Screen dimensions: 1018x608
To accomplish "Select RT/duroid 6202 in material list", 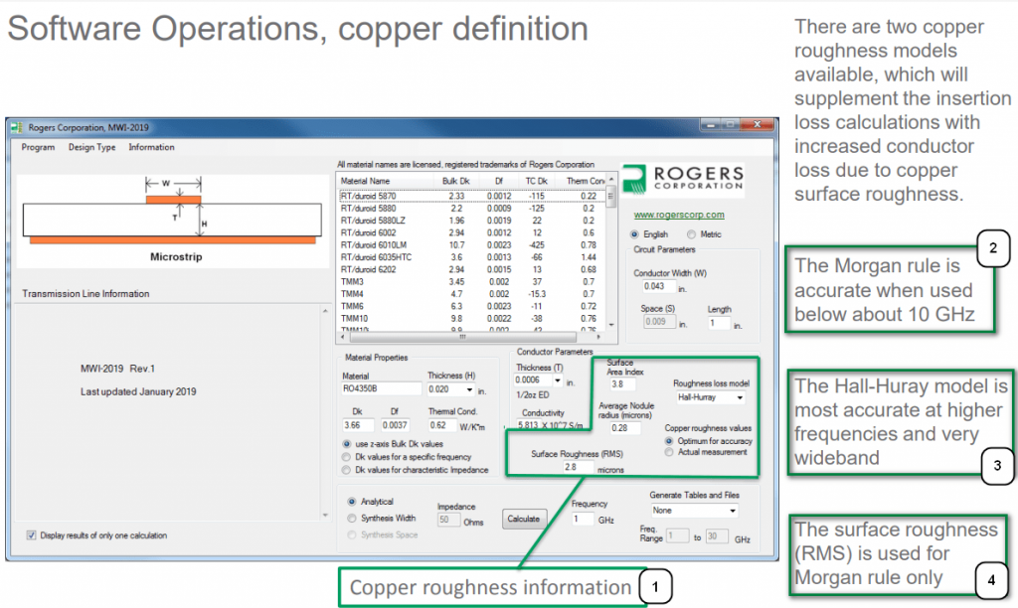I will [472, 270].
